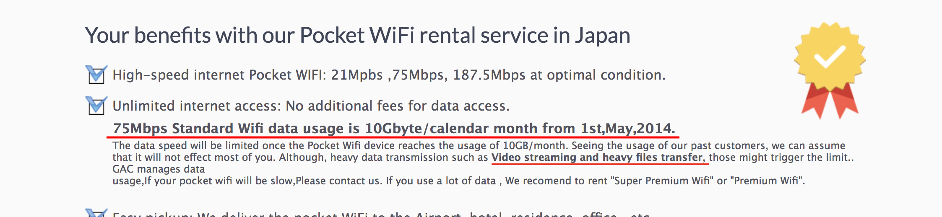942x217 pixels.
Task: Click the those might trigger the limit text
Action: click(781, 158)
